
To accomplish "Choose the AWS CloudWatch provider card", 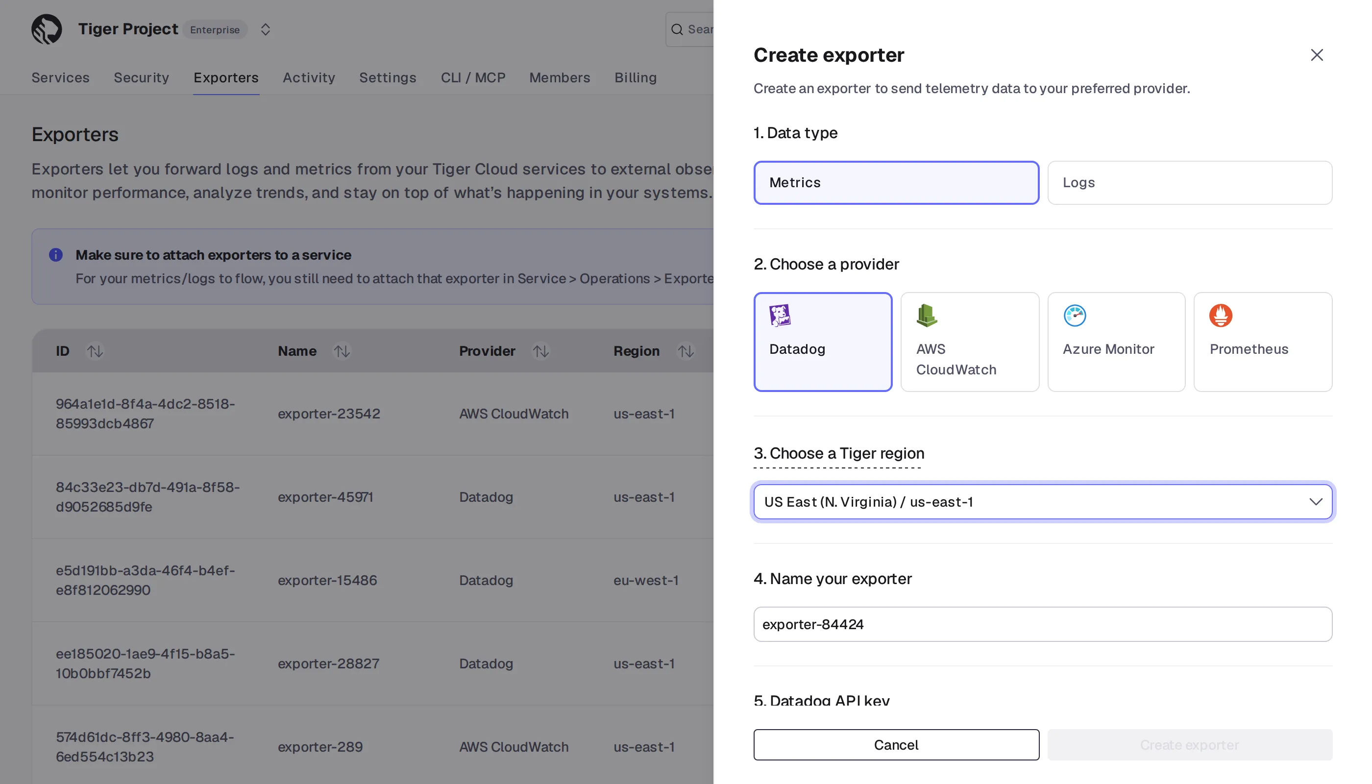I will point(969,342).
